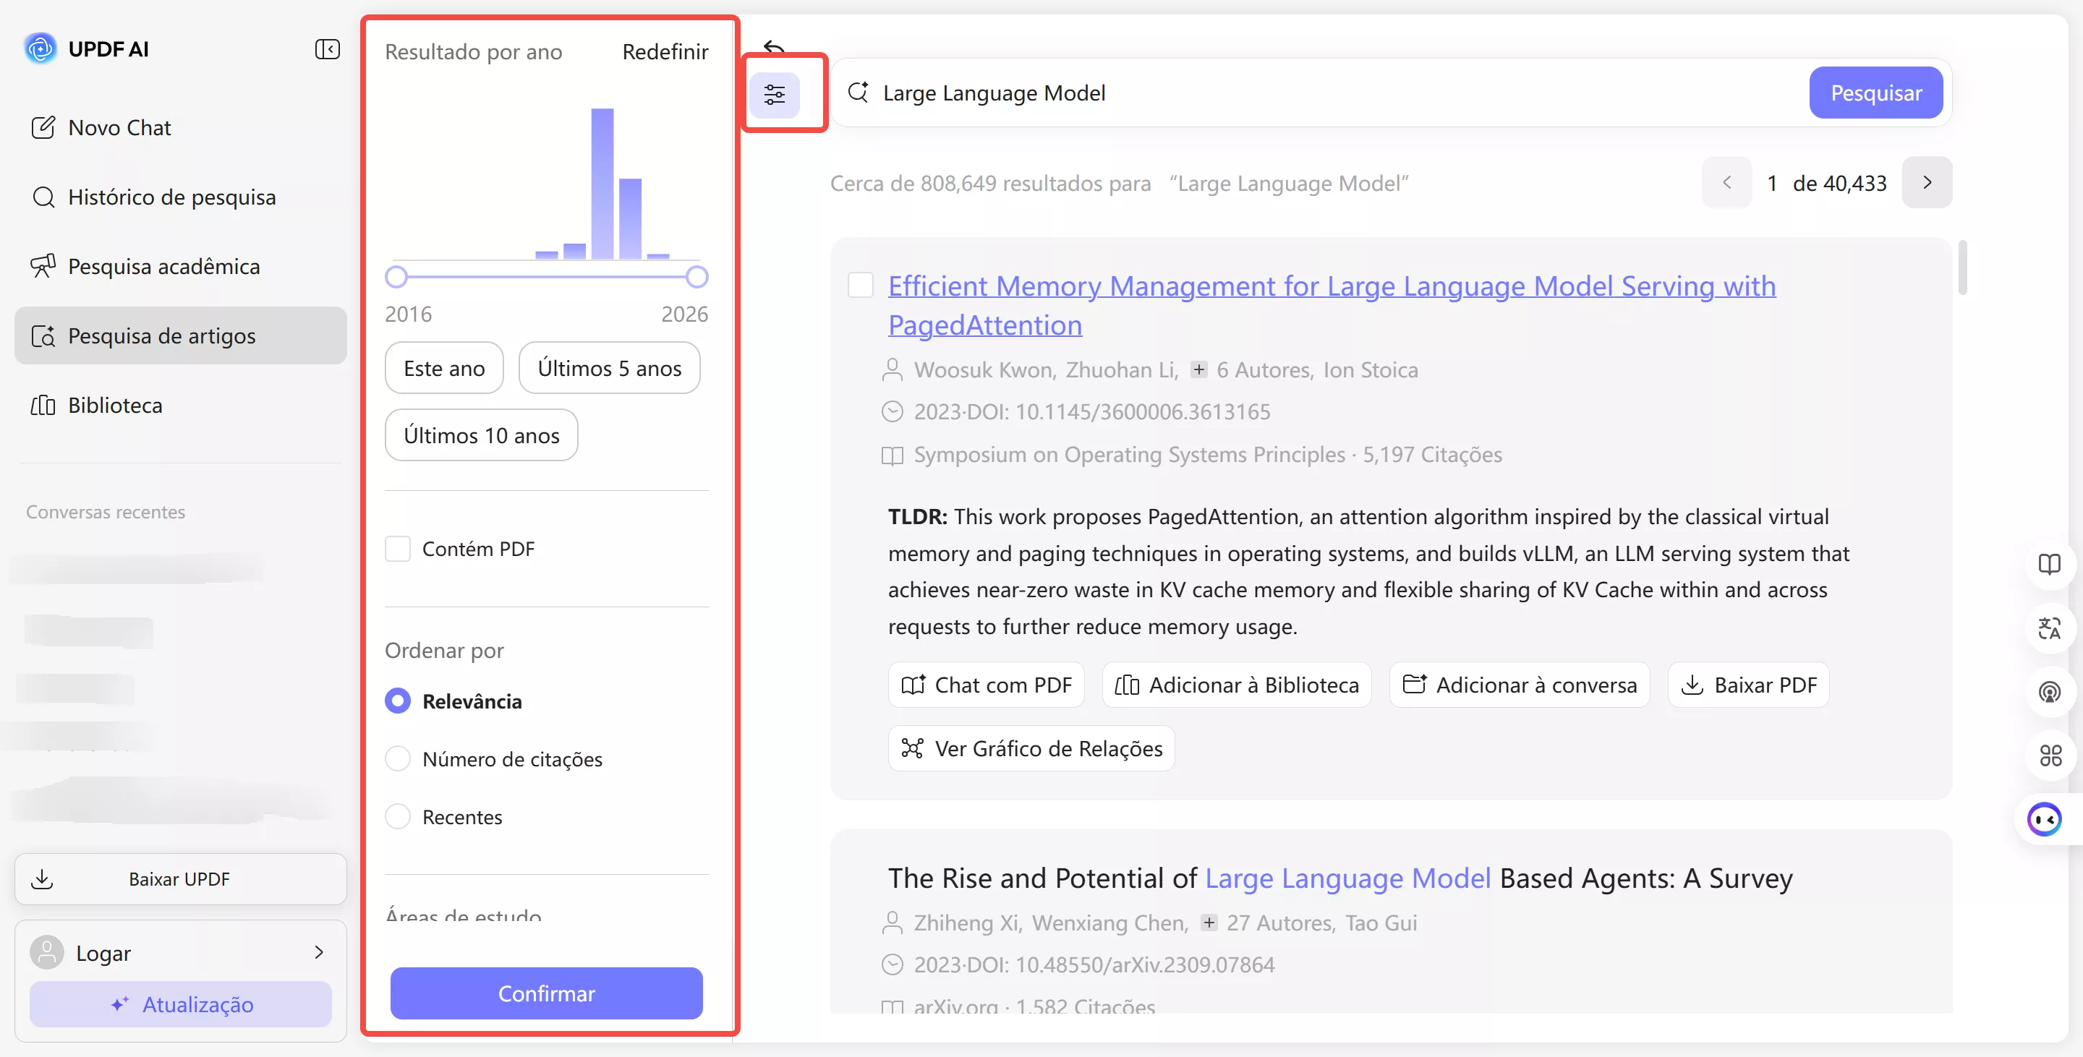
Task: Select Recentes sort option
Action: 398,816
